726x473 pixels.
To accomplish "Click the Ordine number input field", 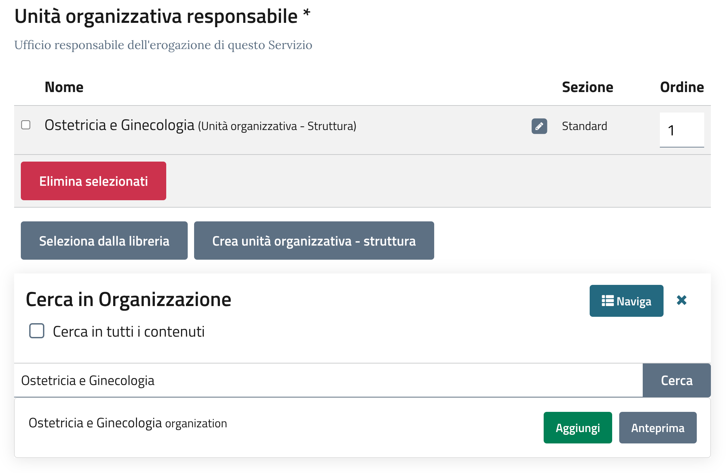I will pyautogui.click(x=681, y=130).
